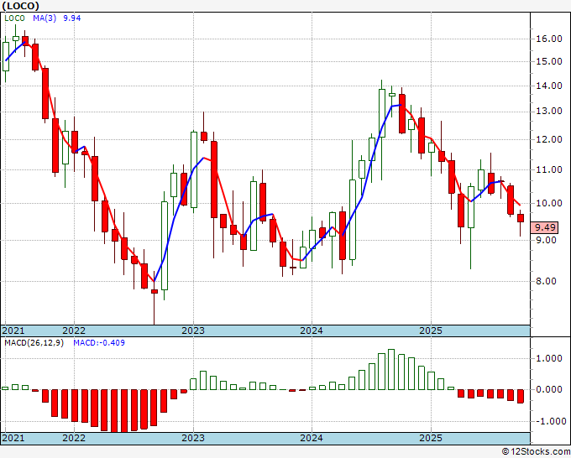The height and width of the screenshot is (458, 571).
Task: Click 2025 on the MACD panel time axis
Action: tap(431, 438)
